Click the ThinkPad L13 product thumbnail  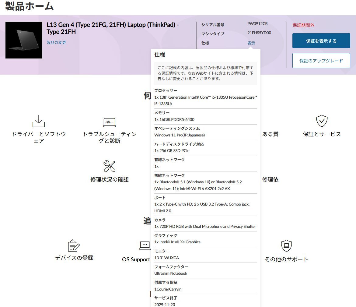pyautogui.click(x=24, y=40)
